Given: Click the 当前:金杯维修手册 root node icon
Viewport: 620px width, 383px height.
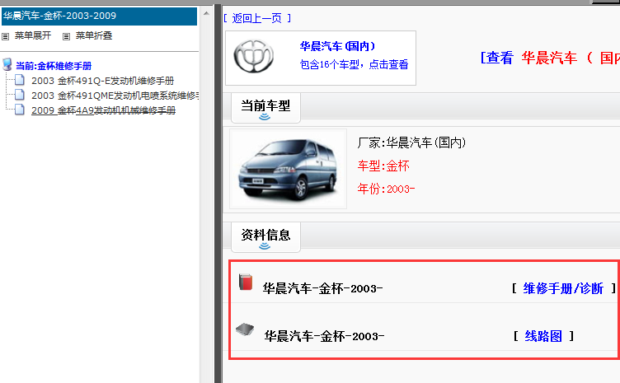Looking at the screenshot, I should tap(7, 64).
